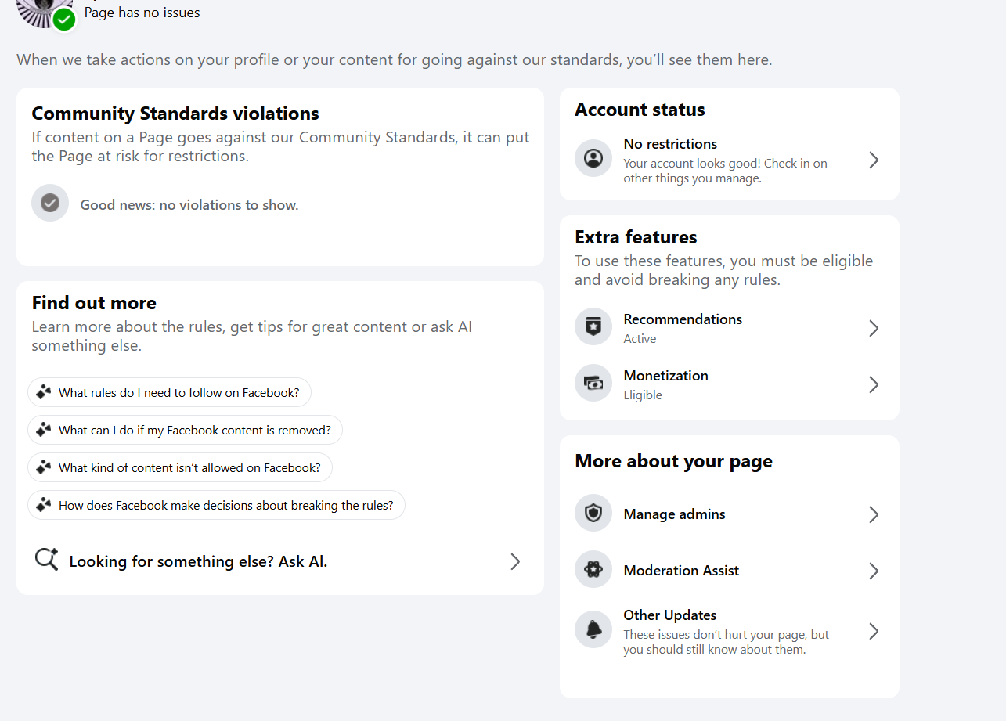
Task: Expand Monetization using its right chevron
Action: 874,384
